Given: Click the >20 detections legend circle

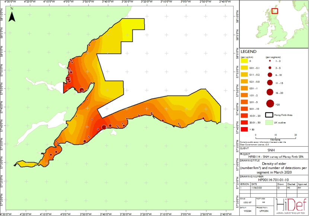Looking at the screenshot, I should (x=270, y=104).
